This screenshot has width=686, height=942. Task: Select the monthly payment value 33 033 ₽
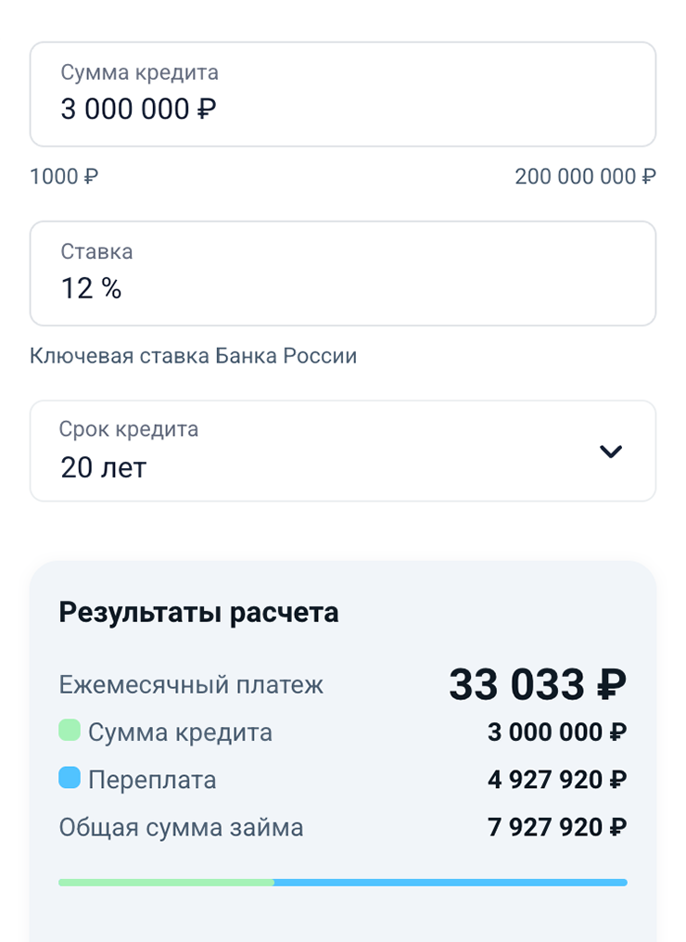[538, 686]
